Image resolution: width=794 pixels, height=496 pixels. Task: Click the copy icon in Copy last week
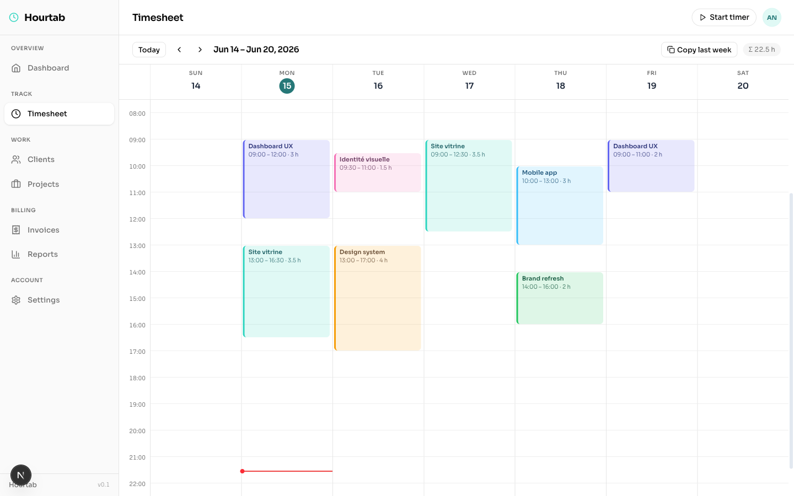click(671, 50)
